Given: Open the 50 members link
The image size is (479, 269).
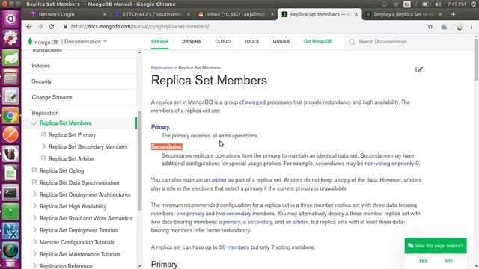Looking at the screenshot, I should click(234, 247).
